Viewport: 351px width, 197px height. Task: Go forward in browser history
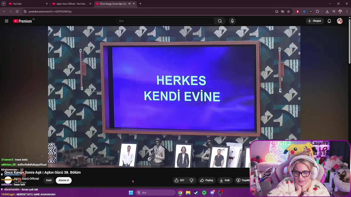[x=10, y=11]
